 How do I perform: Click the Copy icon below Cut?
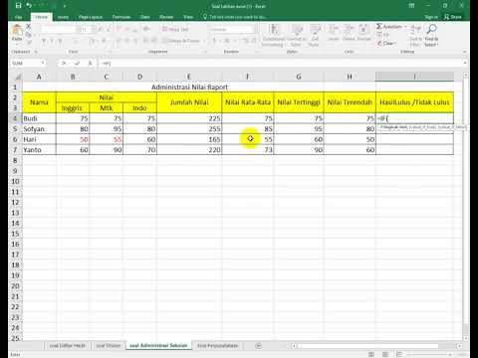(29, 35)
